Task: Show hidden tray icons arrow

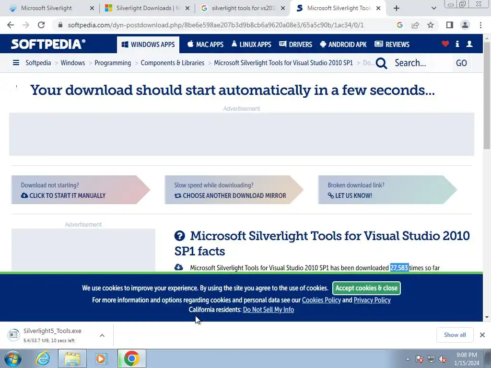Action: click(x=408, y=359)
